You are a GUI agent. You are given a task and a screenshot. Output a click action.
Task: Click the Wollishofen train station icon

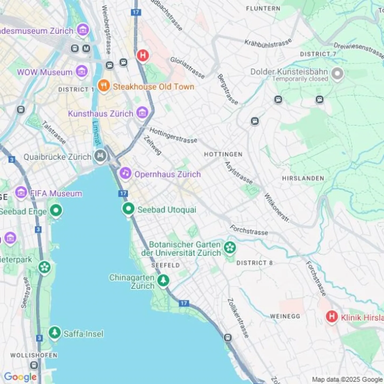34,365
